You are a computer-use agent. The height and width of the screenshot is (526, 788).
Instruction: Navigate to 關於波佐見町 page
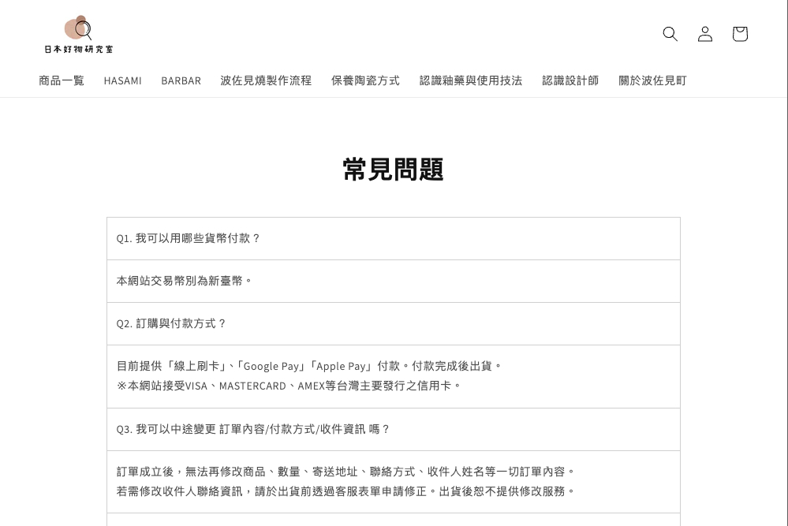pos(652,80)
